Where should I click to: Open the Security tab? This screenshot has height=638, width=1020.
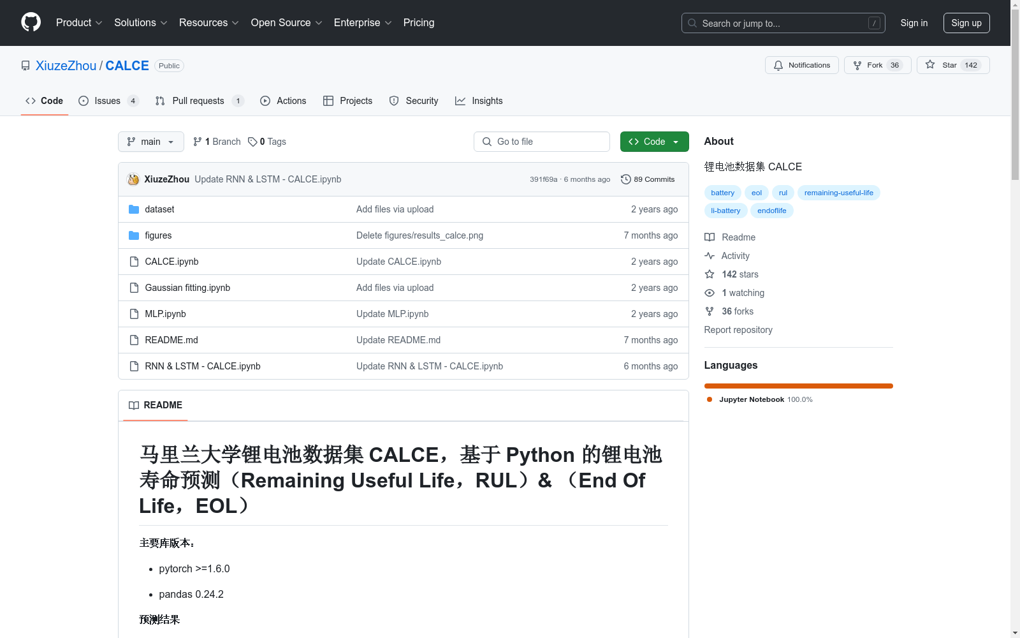414,101
